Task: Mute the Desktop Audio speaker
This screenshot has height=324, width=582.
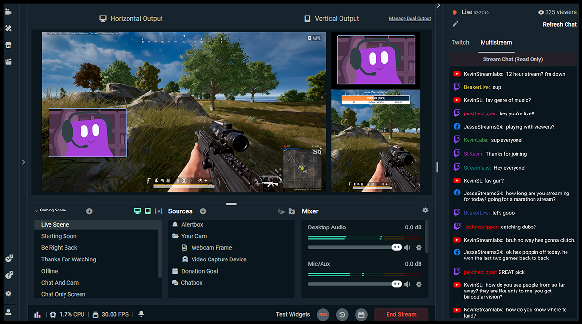Action: tap(407, 248)
